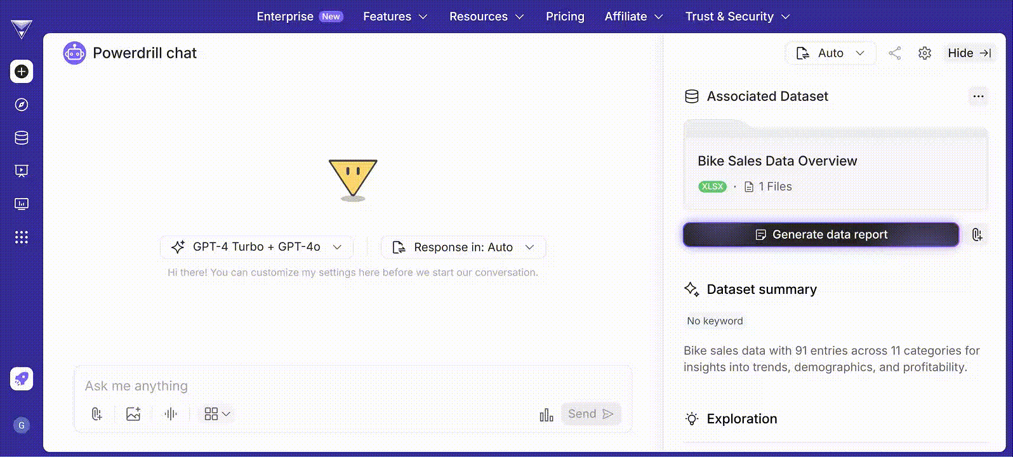
Task: Click the share icon in top toolbar
Action: coord(895,53)
